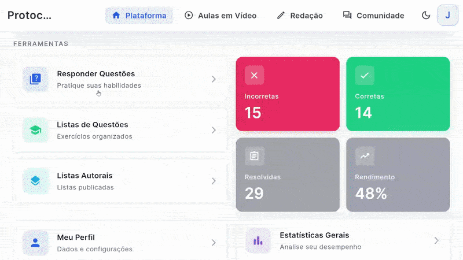Click the FERRAMENTAS section heading
Screen dimensions: 463x260
(41, 44)
